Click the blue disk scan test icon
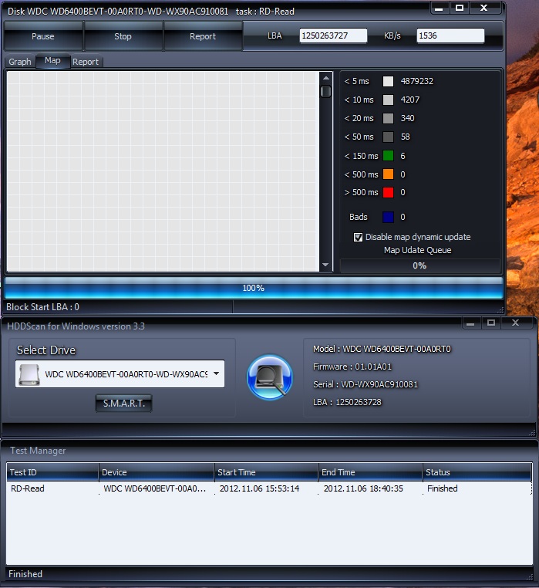Image resolution: width=539 pixels, height=588 pixels. coord(270,377)
